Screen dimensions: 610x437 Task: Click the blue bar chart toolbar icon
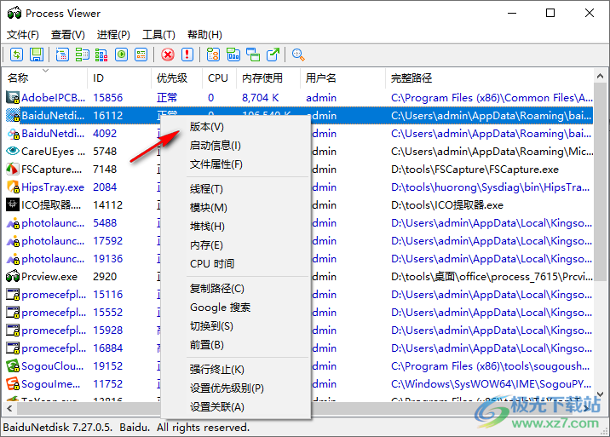[233, 55]
